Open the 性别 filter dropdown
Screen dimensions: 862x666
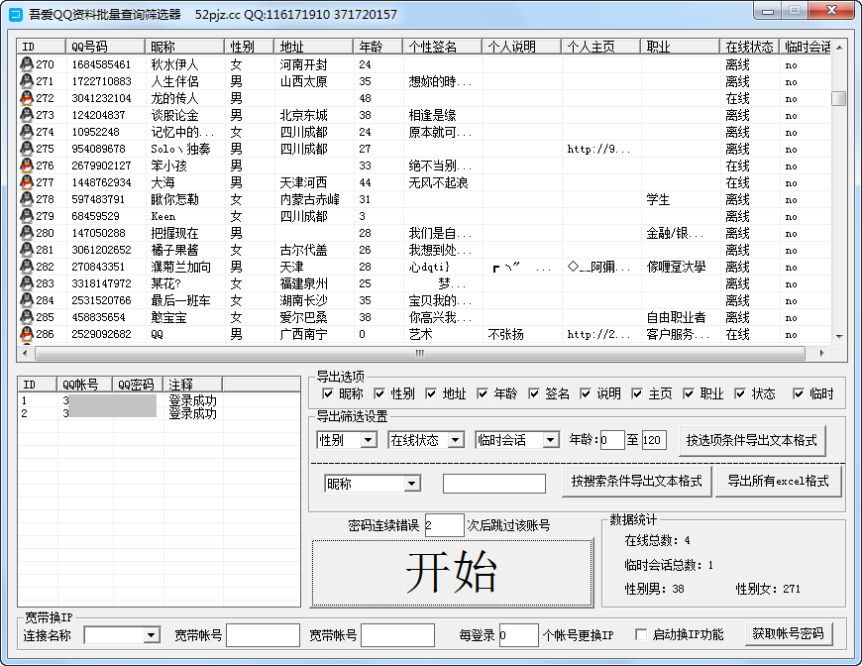click(369, 440)
